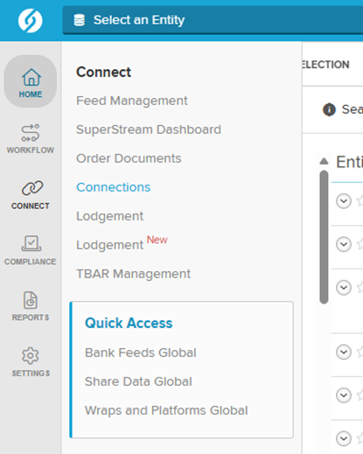Open the Workflow sidebar section
The height and width of the screenshot is (454, 363).
[x=31, y=138]
